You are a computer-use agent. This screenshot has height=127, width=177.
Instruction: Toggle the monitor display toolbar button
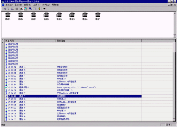coord(25,9)
